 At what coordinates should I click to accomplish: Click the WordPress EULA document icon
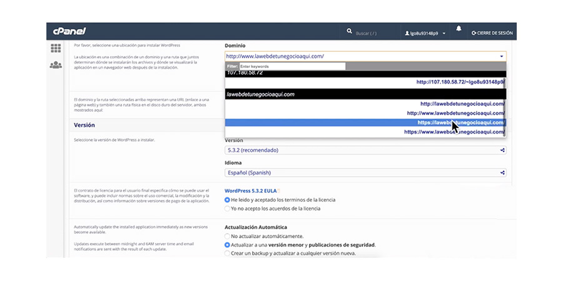click(278, 191)
